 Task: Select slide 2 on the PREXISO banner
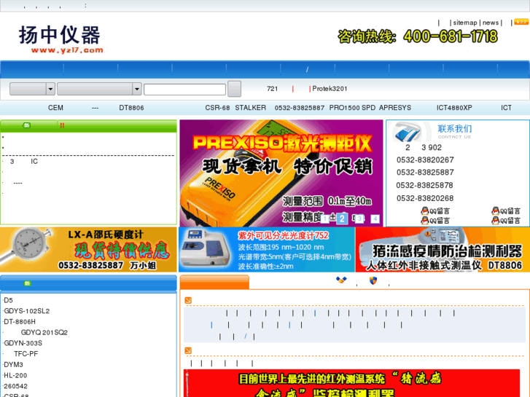point(342,219)
